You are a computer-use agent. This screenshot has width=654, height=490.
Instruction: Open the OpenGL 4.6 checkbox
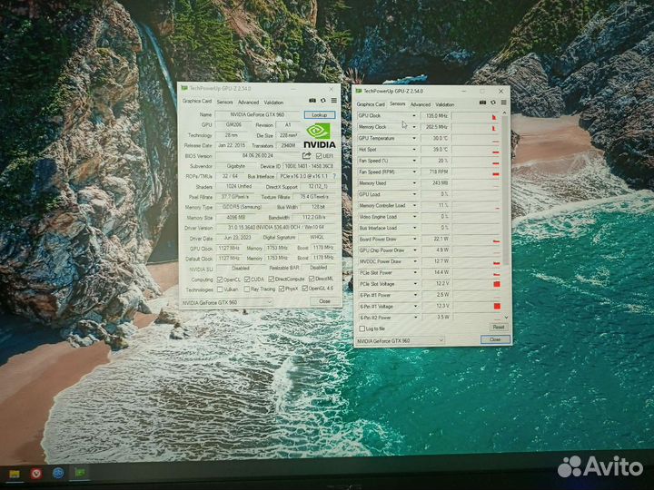(305, 288)
